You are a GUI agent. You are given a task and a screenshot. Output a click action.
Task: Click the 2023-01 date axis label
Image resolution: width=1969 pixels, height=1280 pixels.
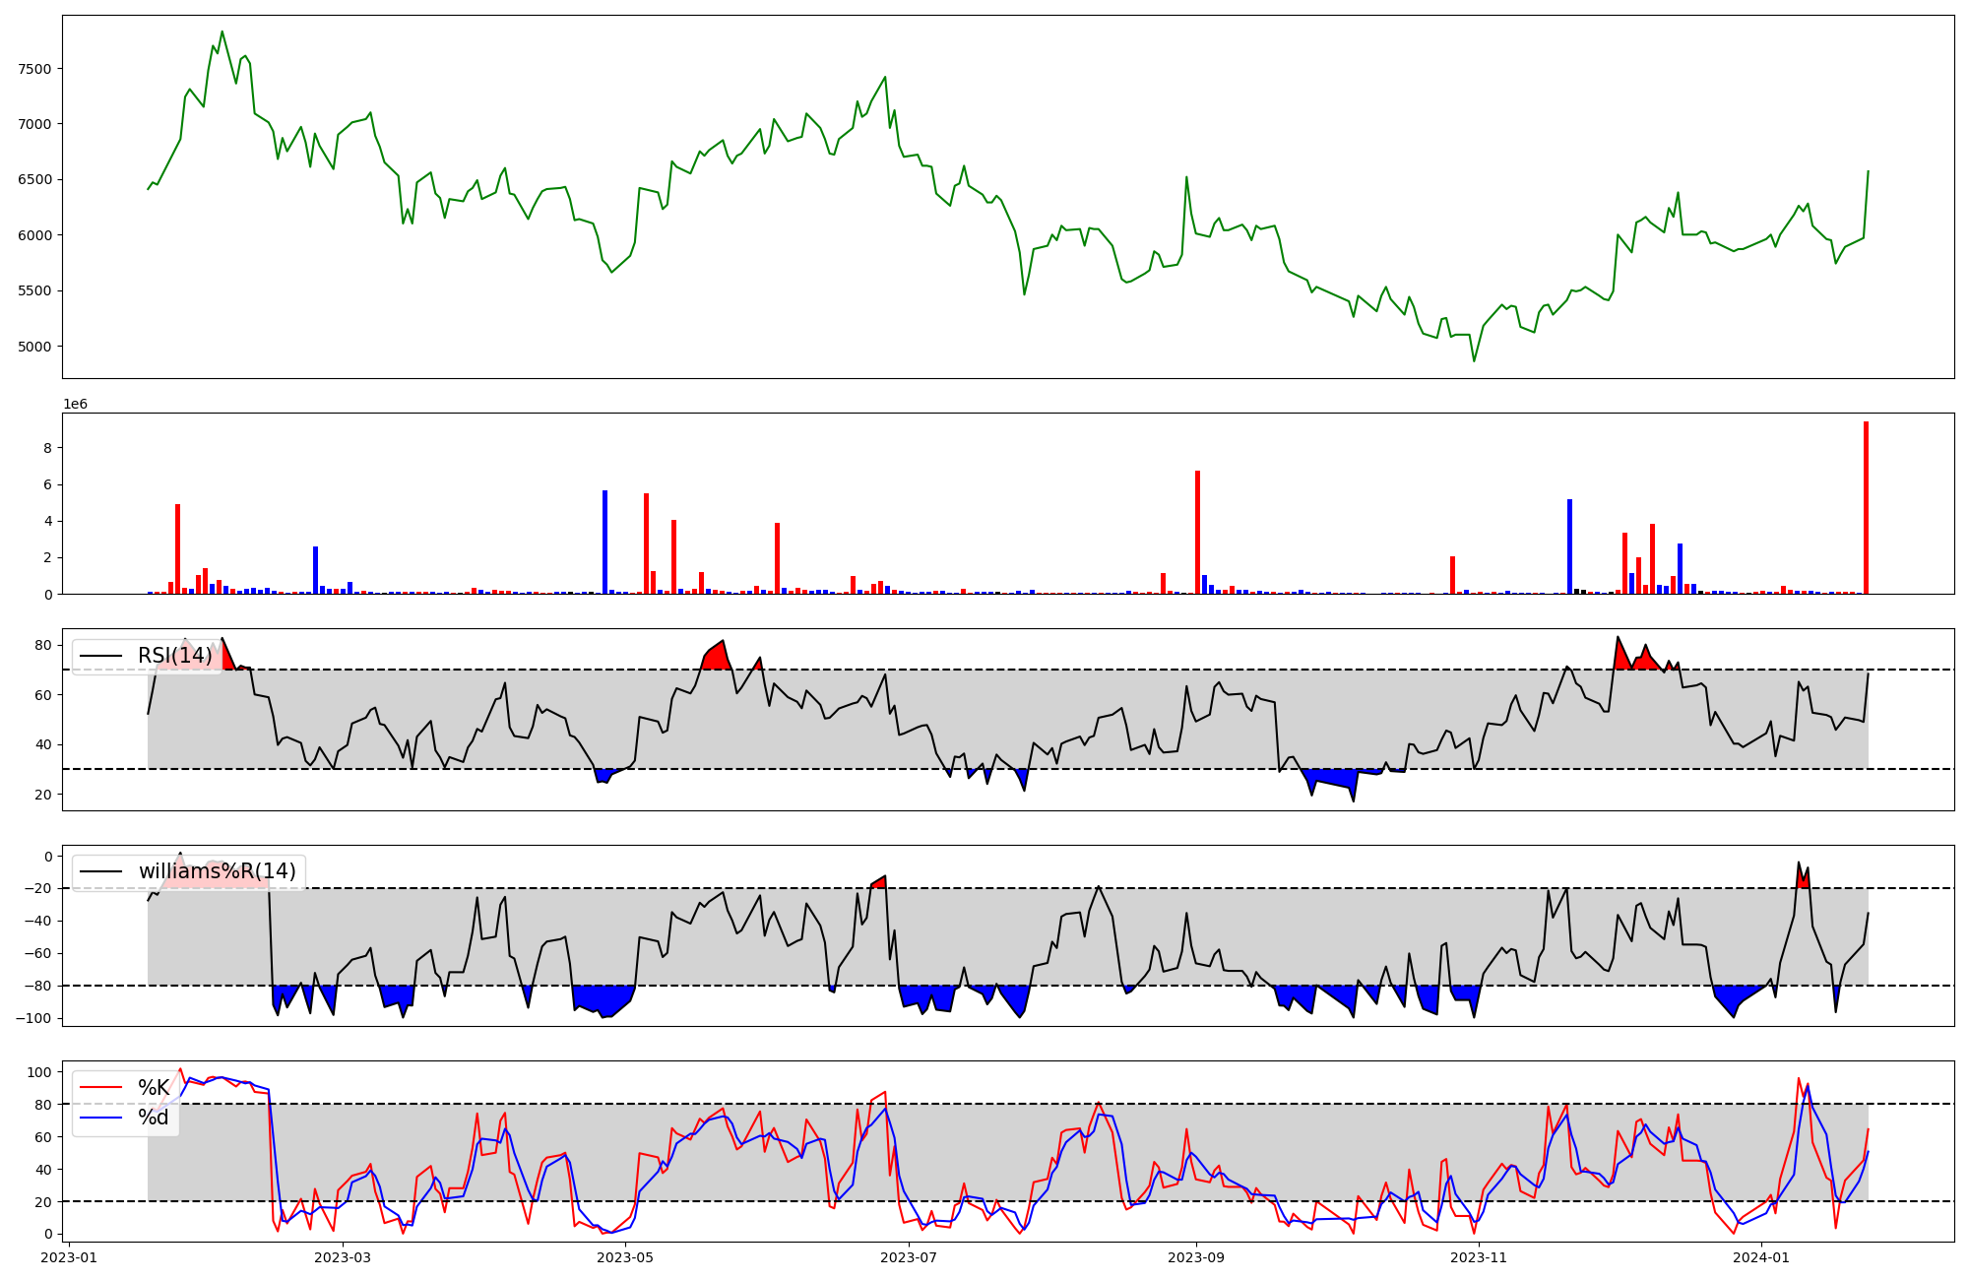69,1257
